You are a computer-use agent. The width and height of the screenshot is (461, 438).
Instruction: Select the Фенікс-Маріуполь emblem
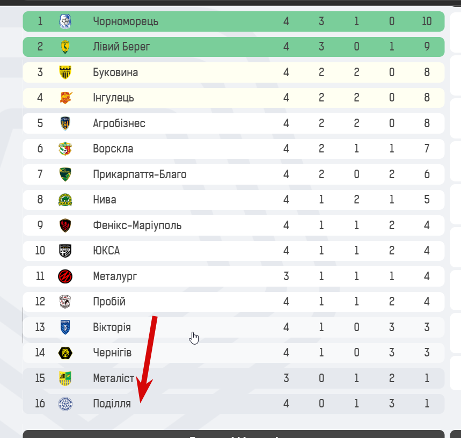point(65,225)
